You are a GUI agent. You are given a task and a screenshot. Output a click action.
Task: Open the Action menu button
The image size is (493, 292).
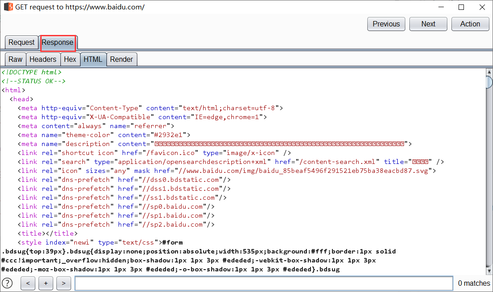point(470,24)
